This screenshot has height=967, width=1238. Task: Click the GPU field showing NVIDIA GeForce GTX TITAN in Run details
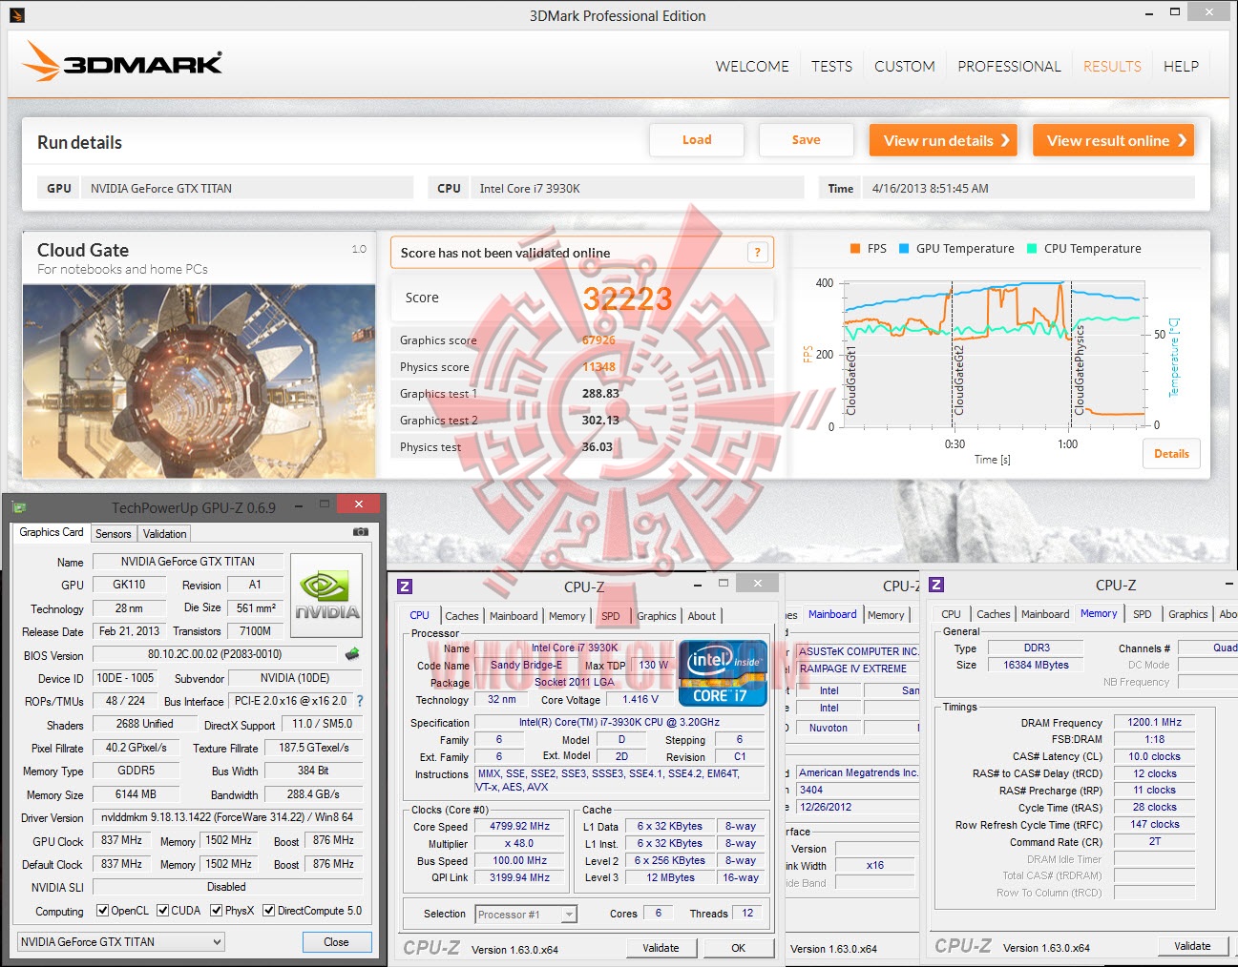click(x=247, y=189)
